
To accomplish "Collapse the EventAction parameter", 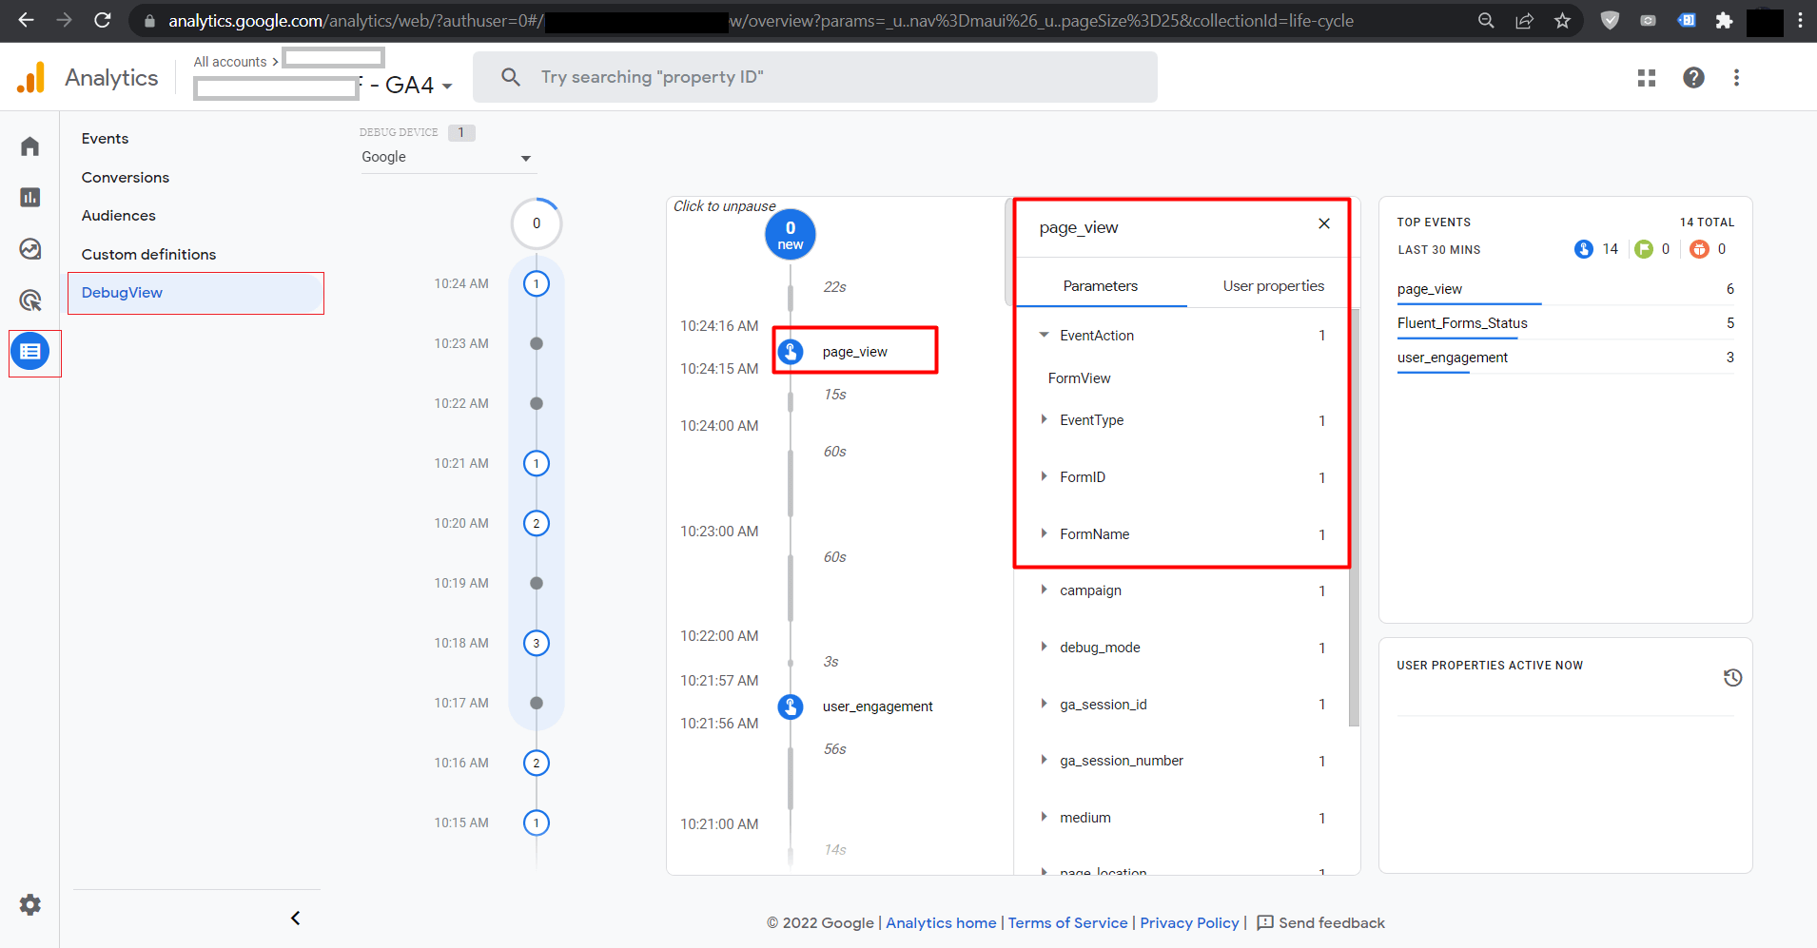I will point(1044,336).
